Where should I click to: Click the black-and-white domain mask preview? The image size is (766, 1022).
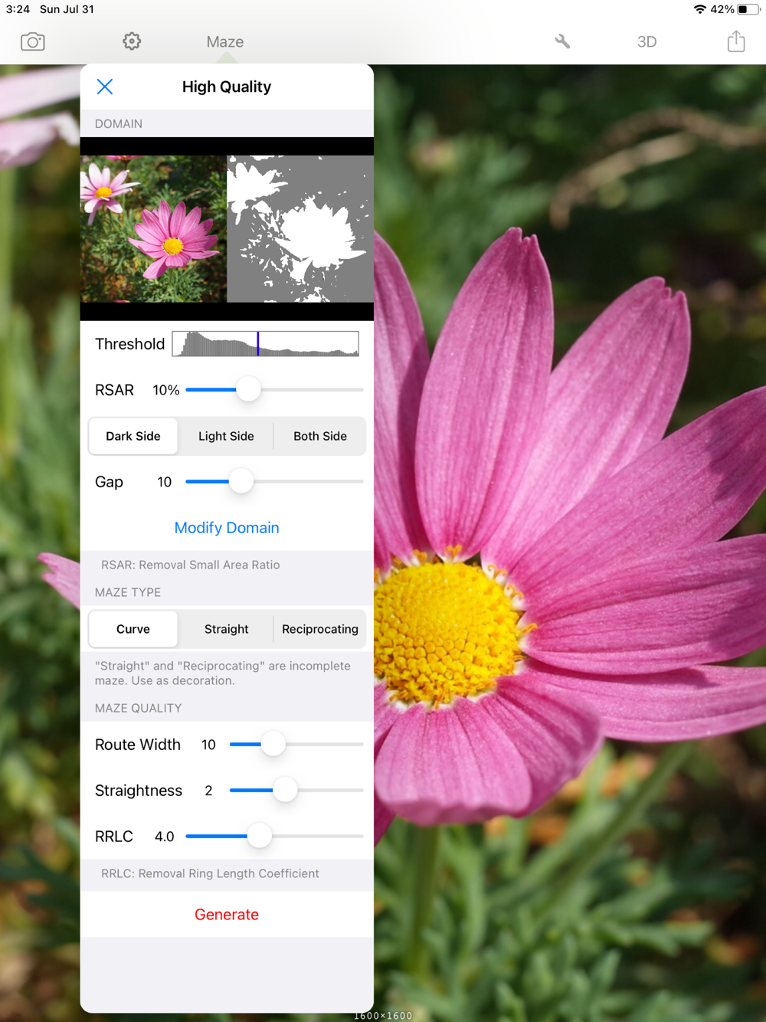(300, 229)
